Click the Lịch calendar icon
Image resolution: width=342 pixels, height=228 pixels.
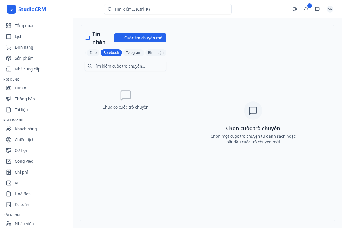point(9,36)
